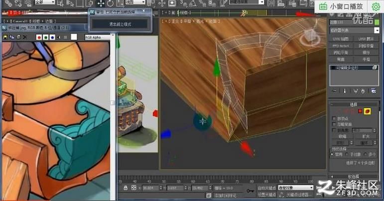384x201 pixels.
Task: Open the selection filter dropdown
Action: (45, 2)
